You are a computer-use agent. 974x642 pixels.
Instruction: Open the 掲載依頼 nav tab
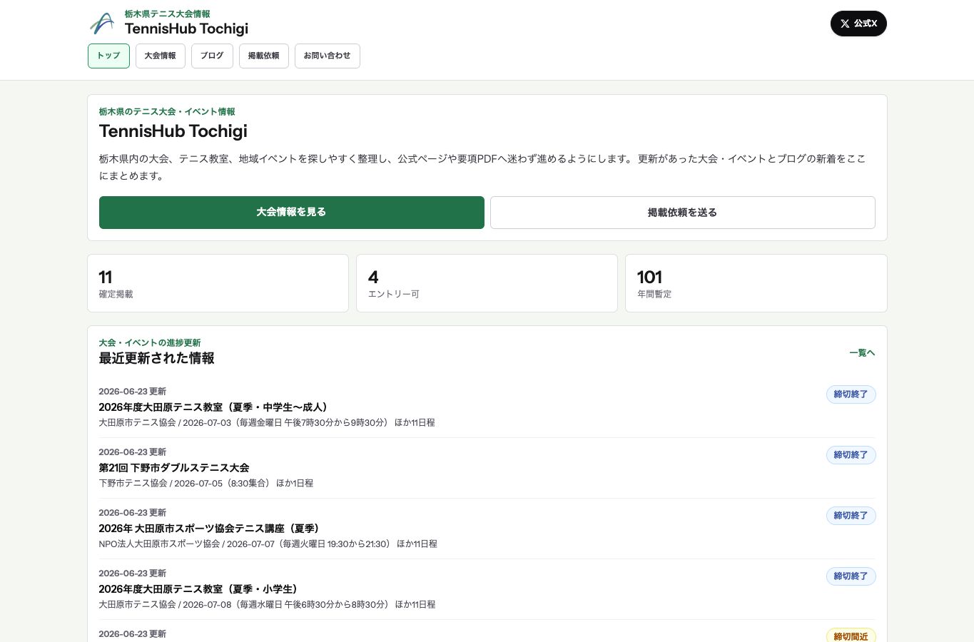click(x=264, y=56)
